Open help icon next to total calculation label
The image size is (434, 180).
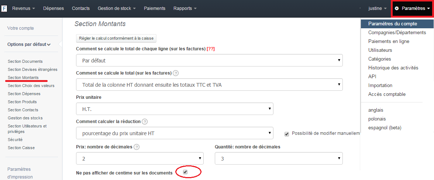click(x=176, y=73)
